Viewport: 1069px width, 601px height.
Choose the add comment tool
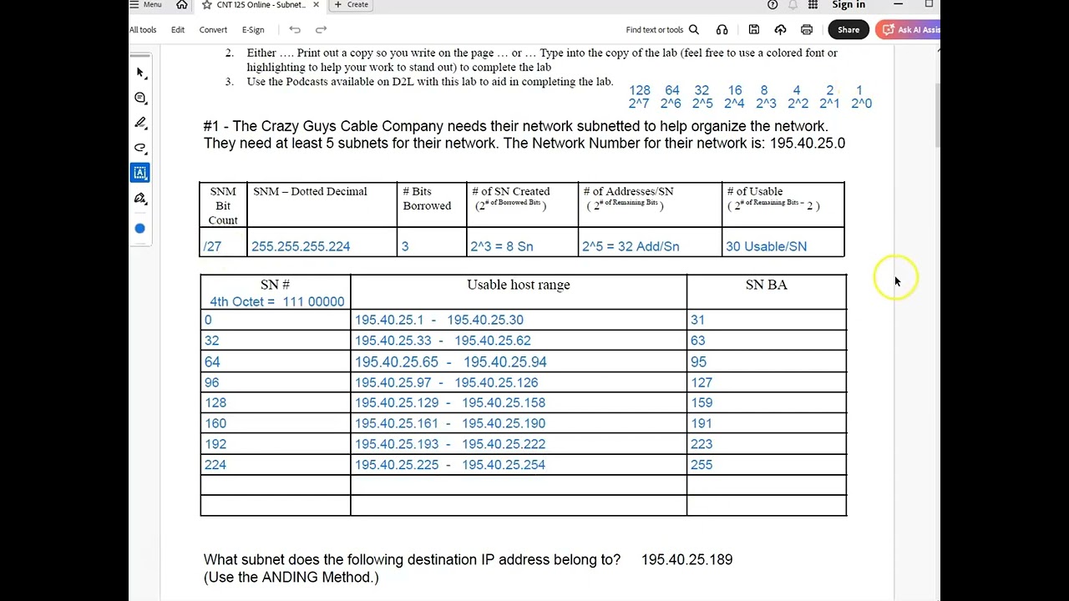[140, 98]
